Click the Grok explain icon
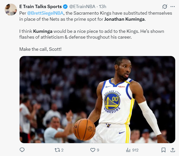Screen dimensions: 179x156 (x=165, y=7)
